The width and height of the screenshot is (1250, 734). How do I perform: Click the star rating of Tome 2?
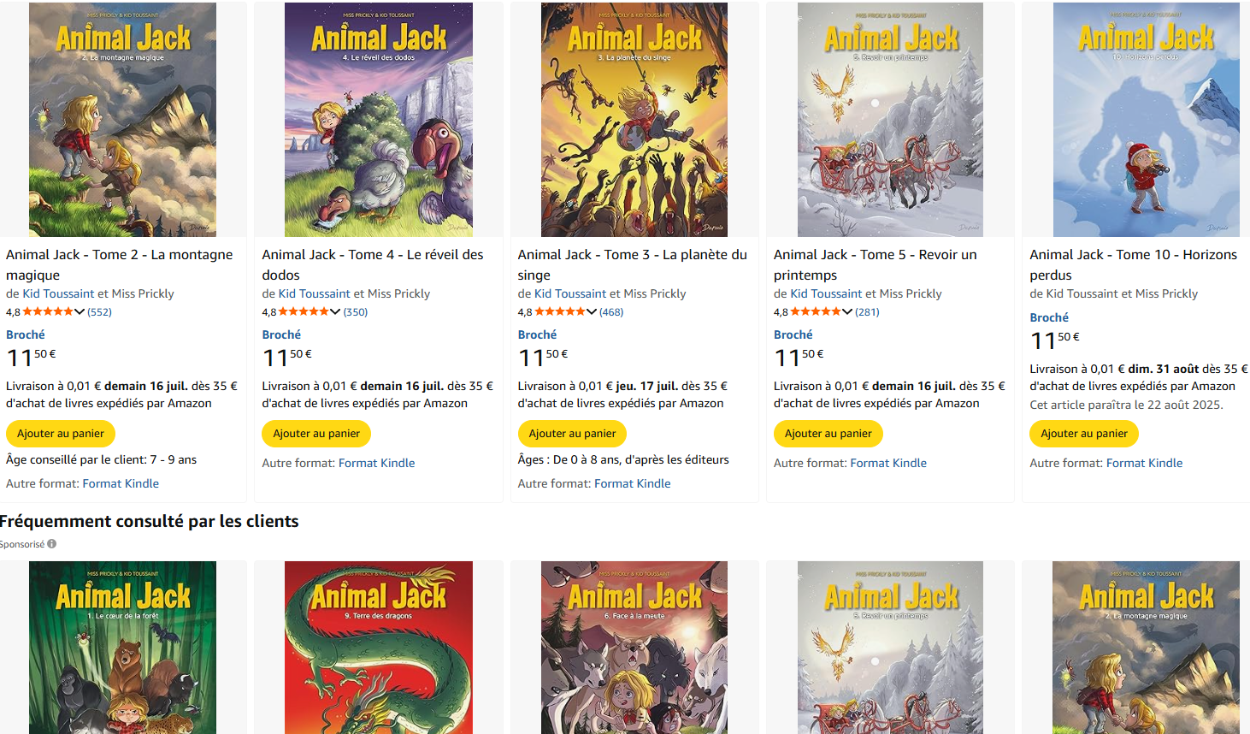tap(48, 312)
